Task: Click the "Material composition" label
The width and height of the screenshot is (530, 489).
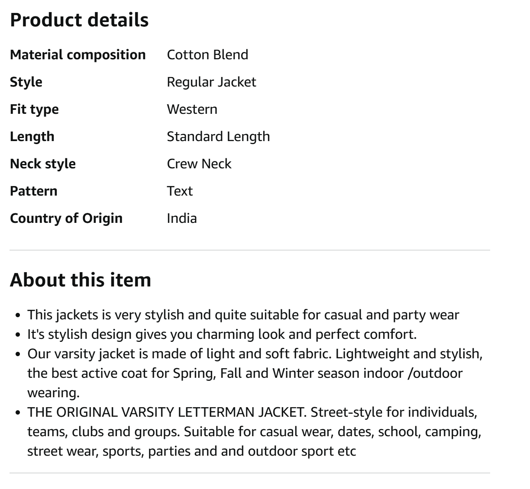Action: [78, 55]
